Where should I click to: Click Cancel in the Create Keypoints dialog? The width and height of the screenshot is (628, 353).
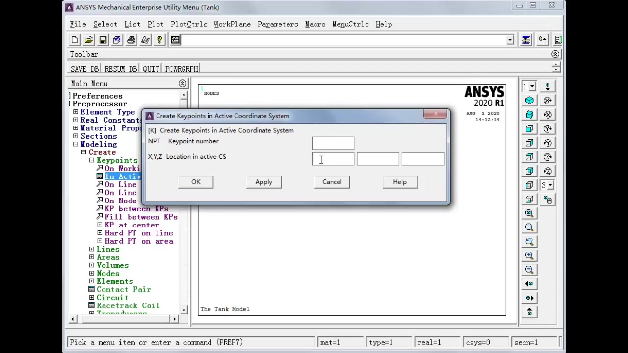(332, 182)
